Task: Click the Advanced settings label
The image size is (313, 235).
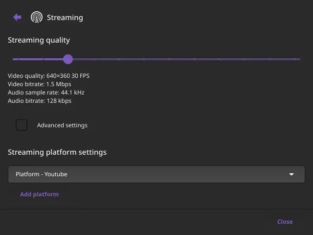Action: [x=62, y=125]
